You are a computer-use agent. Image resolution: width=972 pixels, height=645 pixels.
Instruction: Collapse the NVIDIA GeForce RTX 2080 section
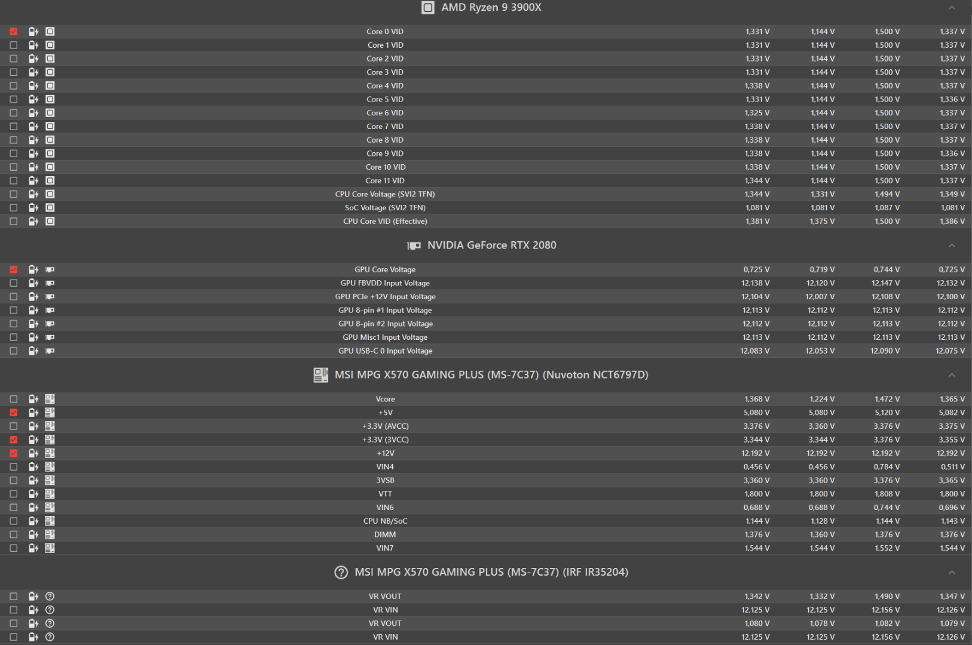point(952,245)
